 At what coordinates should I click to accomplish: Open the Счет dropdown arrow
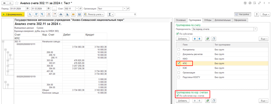coord(77,8)
